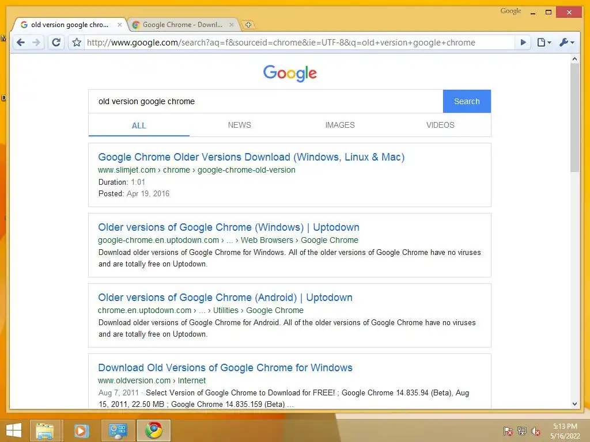Click the muted volume tray icon

coord(535,431)
